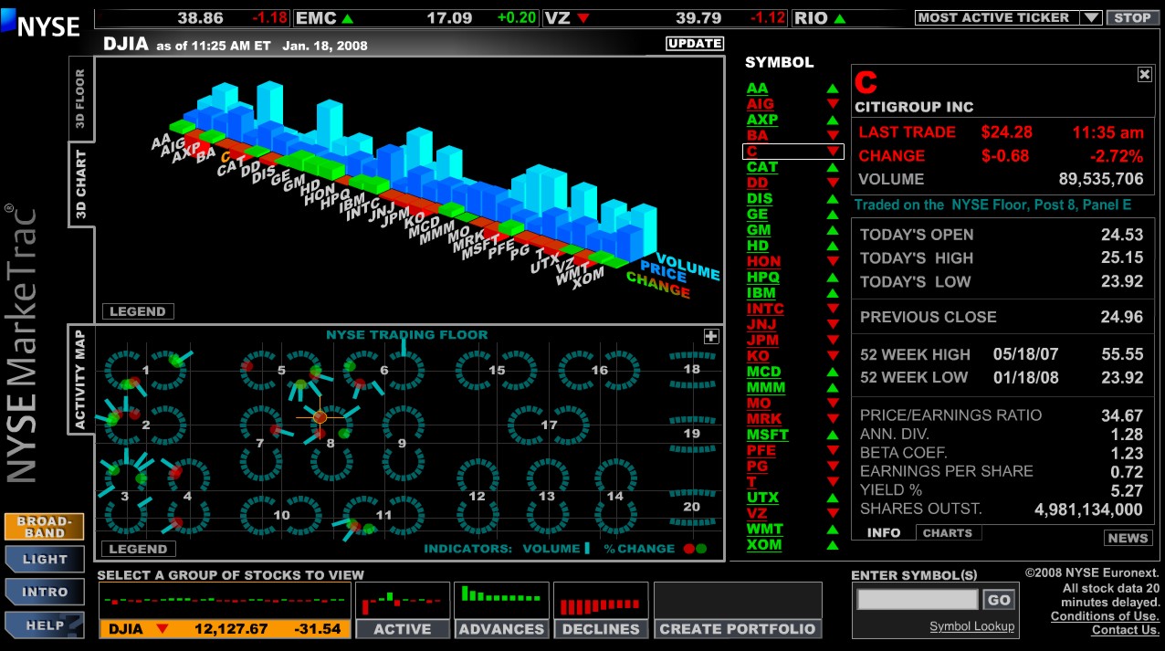1165x651 pixels.
Task: Show the 3D chart legend
Action: coord(138,311)
